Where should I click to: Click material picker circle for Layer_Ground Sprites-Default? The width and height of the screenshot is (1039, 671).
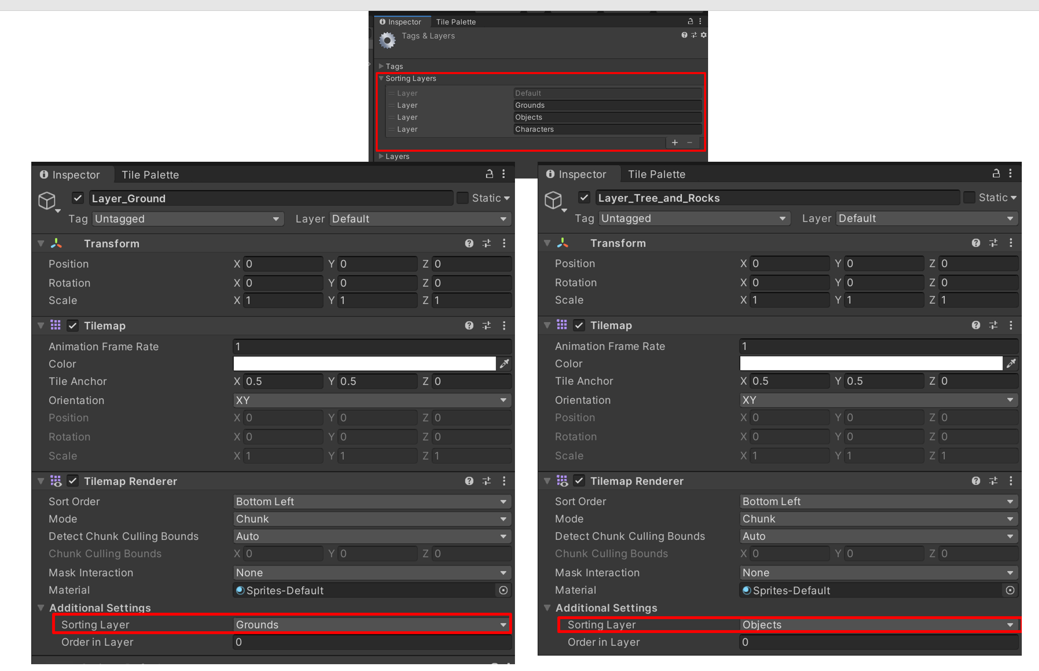coord(503,590)
